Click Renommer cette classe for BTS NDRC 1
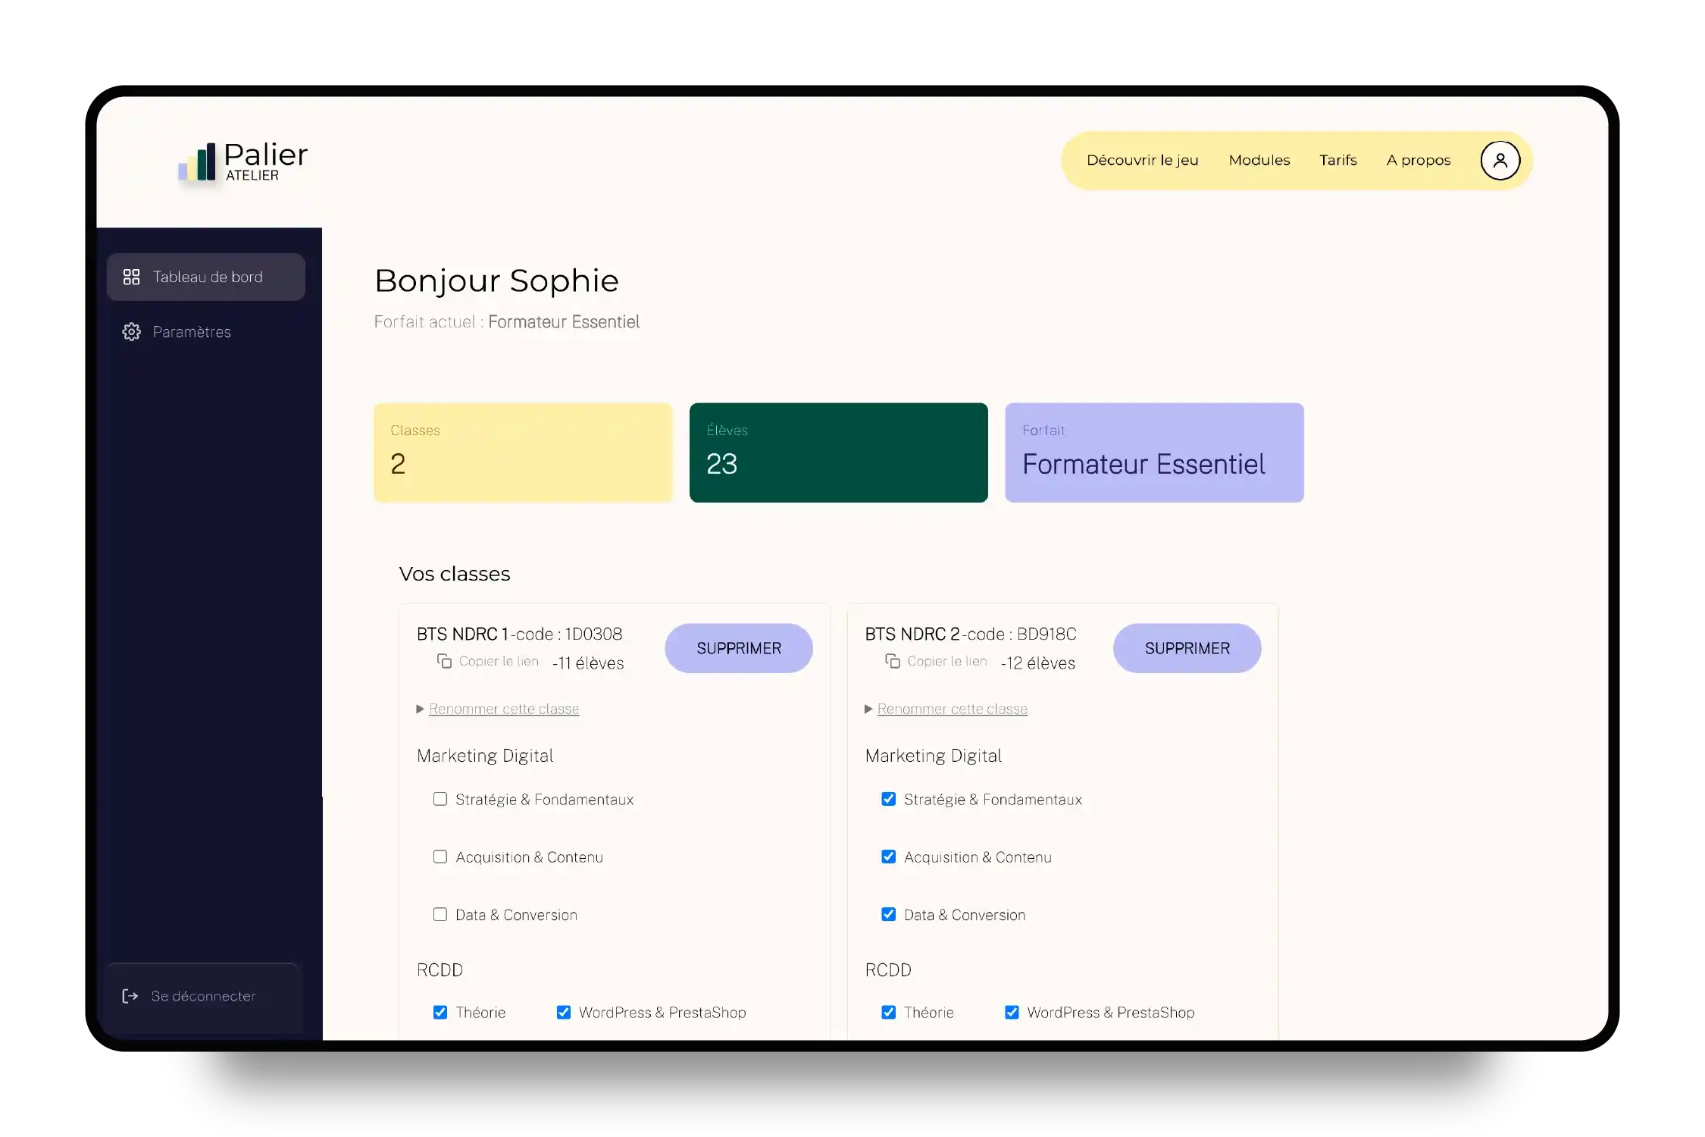Screen dimensions: 1705x1137 pos(504,709)
